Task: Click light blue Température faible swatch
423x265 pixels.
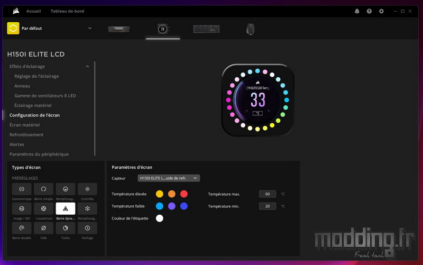Action: click(x=160, y=206)
